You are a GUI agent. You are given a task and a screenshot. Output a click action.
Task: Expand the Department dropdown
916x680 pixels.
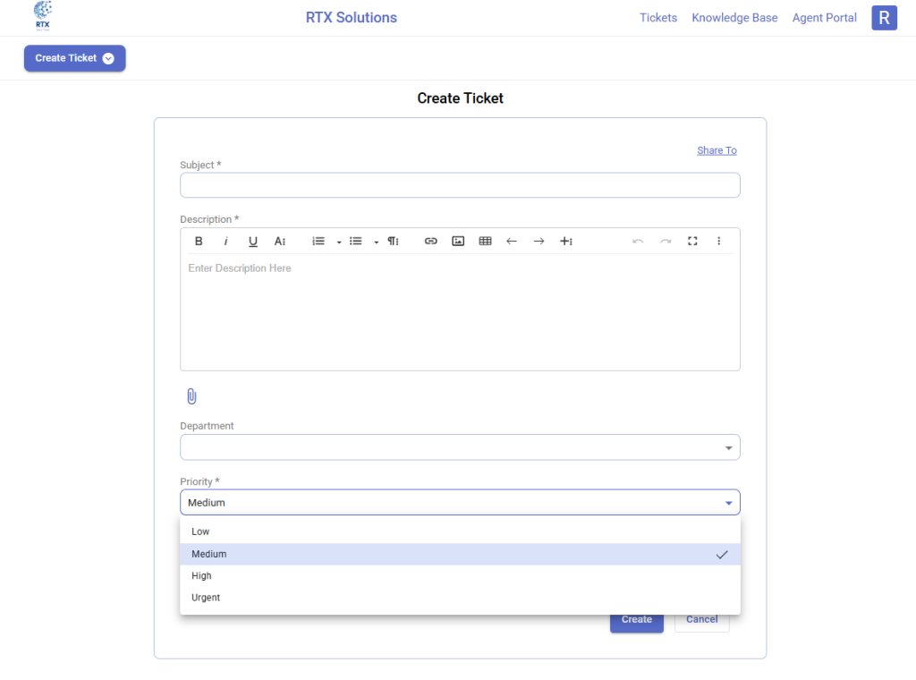[x=460, y=447]
